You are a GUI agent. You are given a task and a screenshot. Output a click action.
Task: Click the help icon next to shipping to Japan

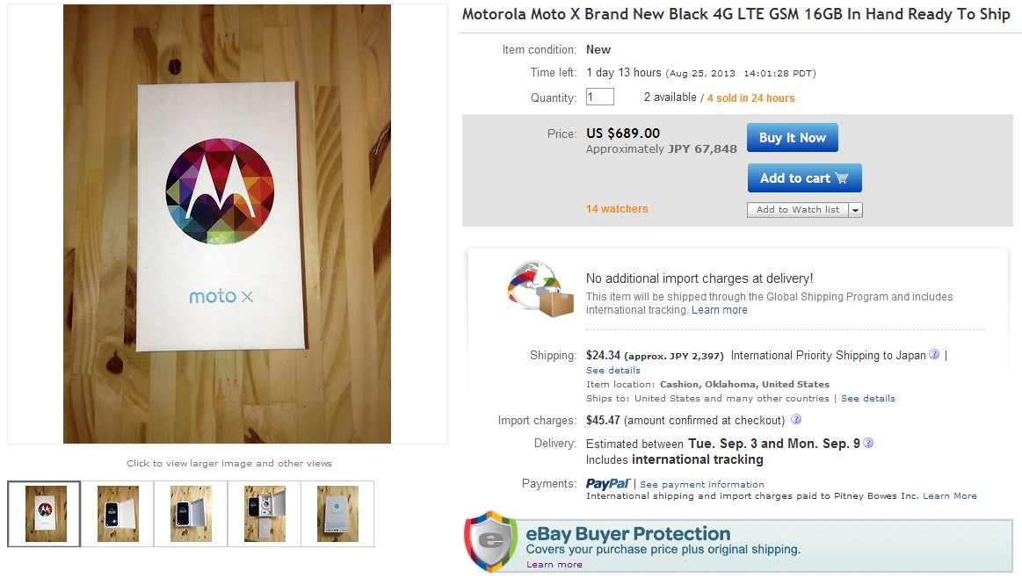pos(934,355)
